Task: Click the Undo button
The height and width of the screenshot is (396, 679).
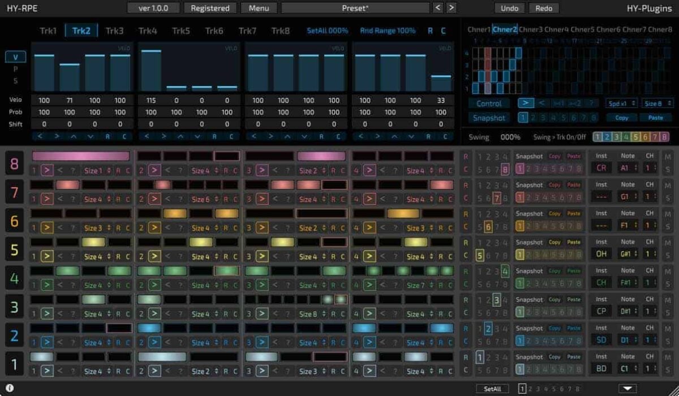Action: pos(509,8)
